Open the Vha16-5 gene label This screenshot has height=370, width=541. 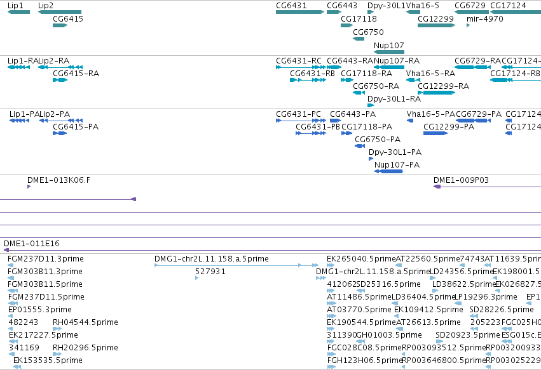[x=422, y=6]
